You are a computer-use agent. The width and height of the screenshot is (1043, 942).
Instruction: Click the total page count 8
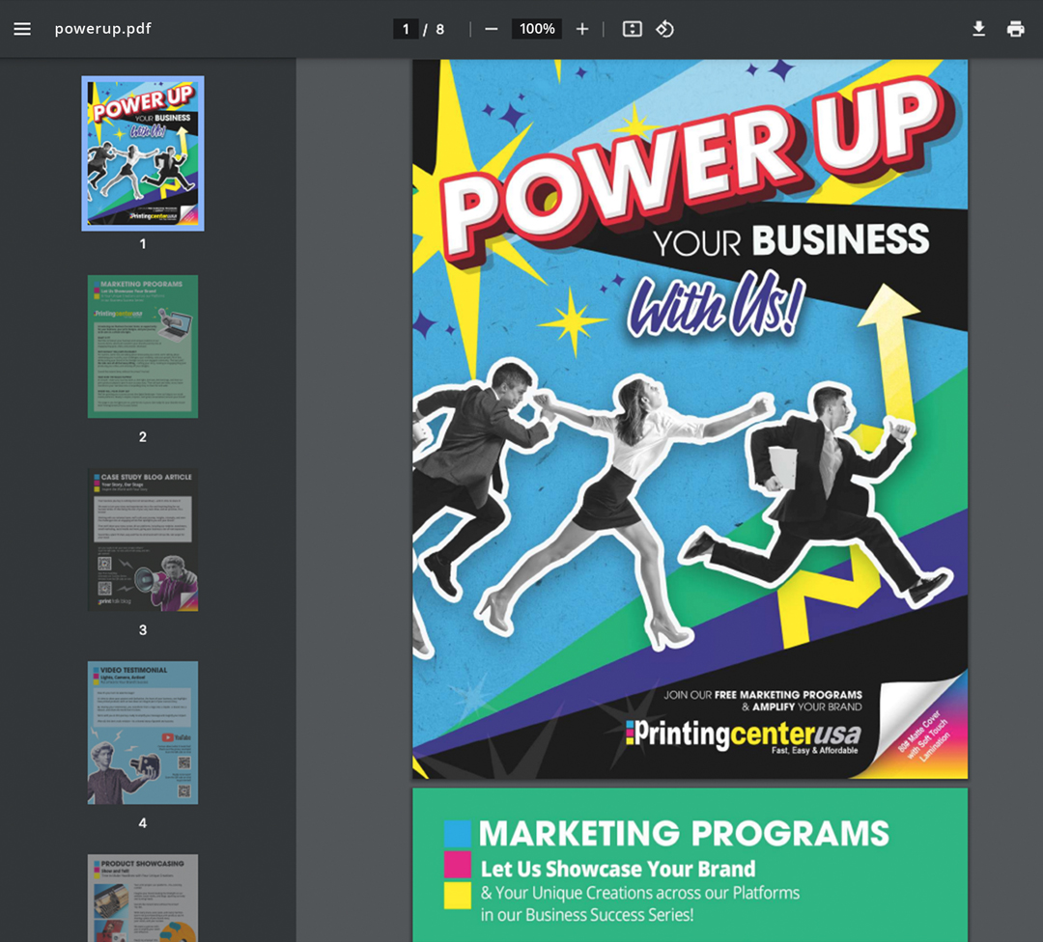439,29
